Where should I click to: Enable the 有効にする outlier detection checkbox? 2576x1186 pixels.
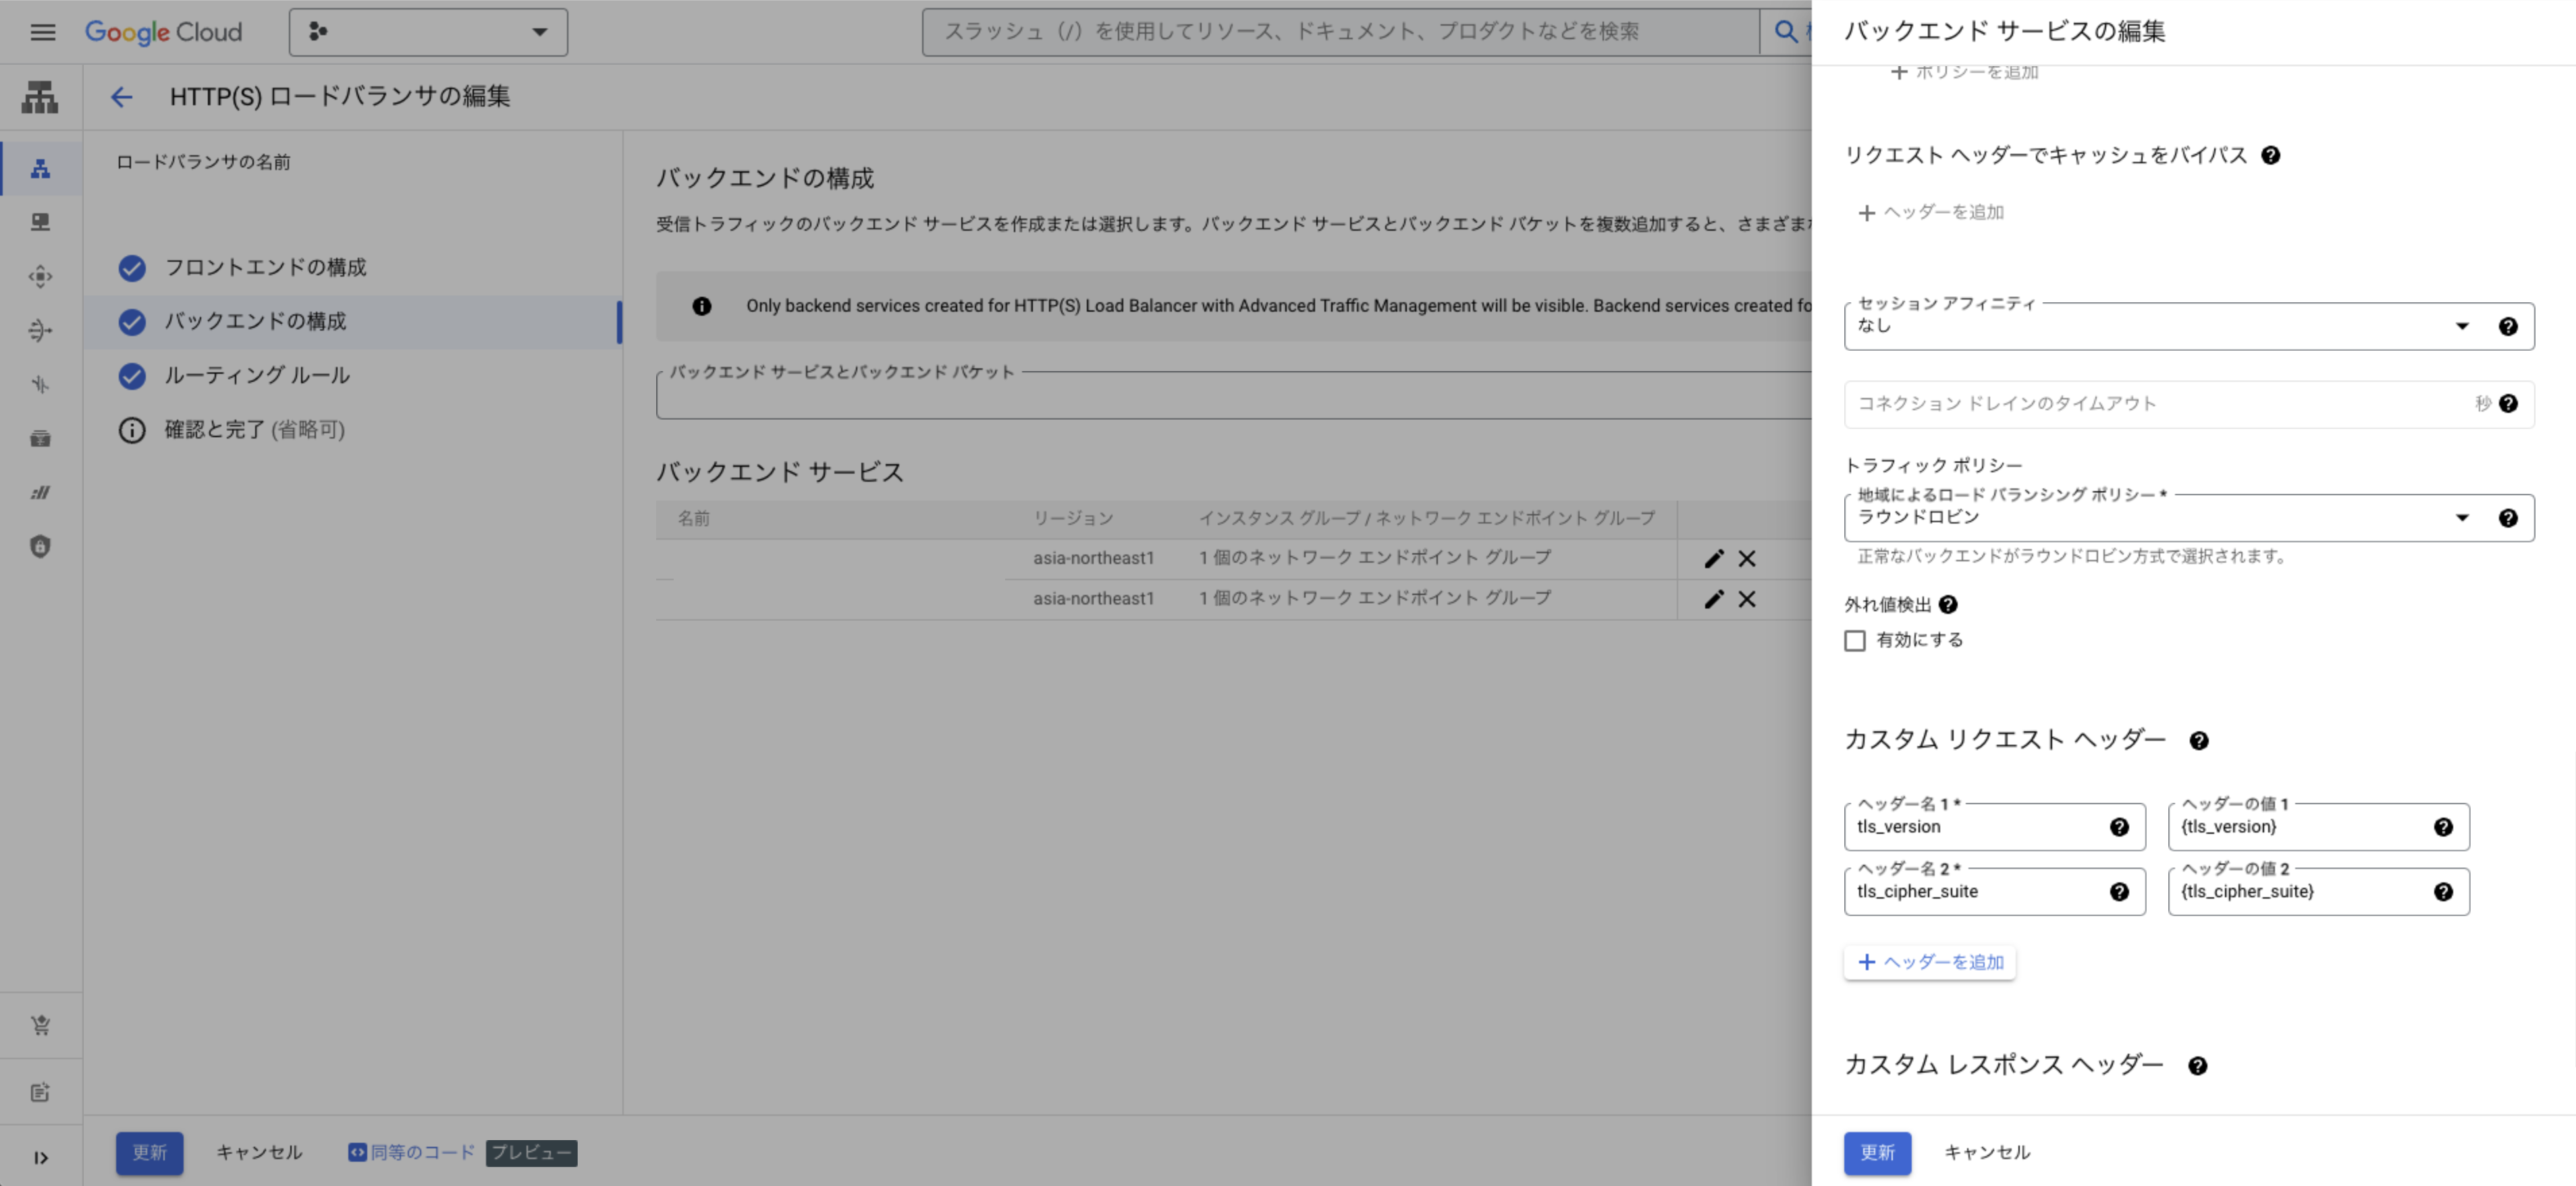click(1855, 640)
